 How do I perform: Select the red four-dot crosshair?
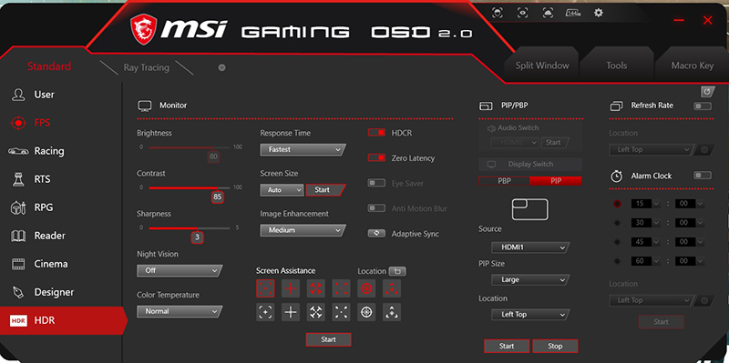(x=341, y=288)
